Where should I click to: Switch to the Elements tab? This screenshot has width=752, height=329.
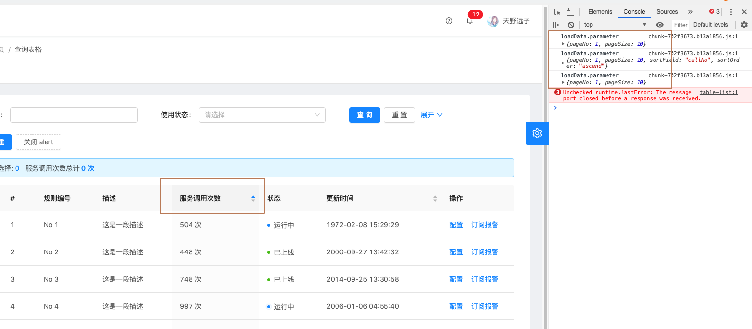point(600,11)
